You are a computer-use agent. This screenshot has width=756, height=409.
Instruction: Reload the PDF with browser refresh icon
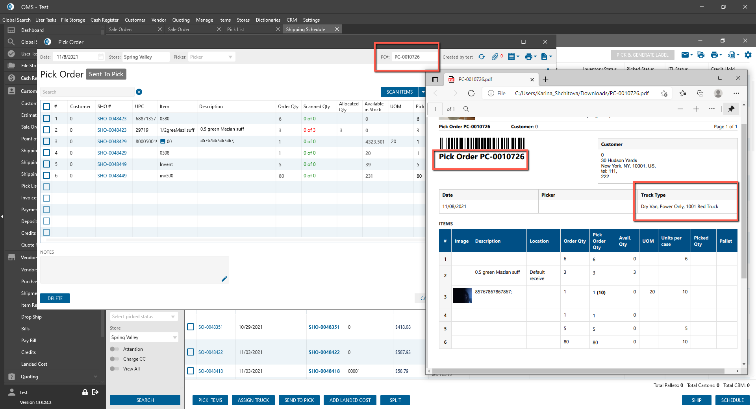pos(471,93)
